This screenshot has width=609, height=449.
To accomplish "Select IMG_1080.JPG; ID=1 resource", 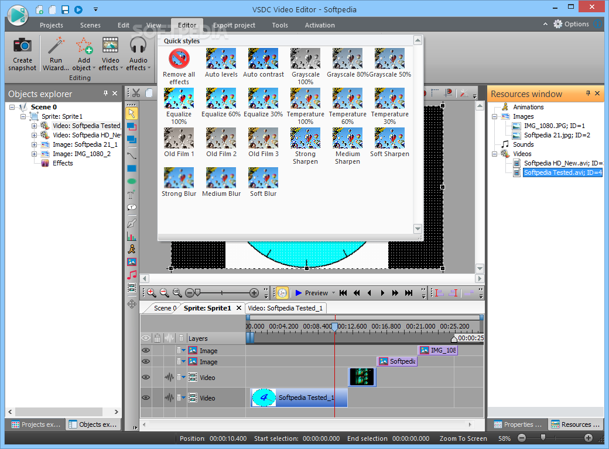I will coord(554,126).
